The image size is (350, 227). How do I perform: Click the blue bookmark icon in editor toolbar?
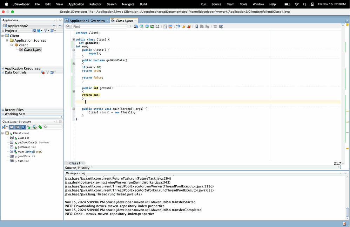point(197,27)
